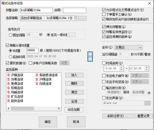Click the 重置记录 button
154x130 pixels.
pos(144,116)
